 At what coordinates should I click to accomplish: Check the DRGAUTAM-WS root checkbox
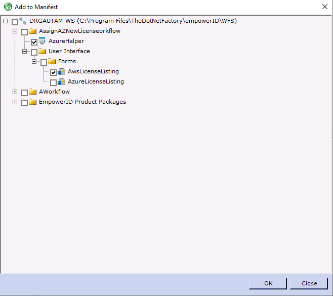pos(15,22)
